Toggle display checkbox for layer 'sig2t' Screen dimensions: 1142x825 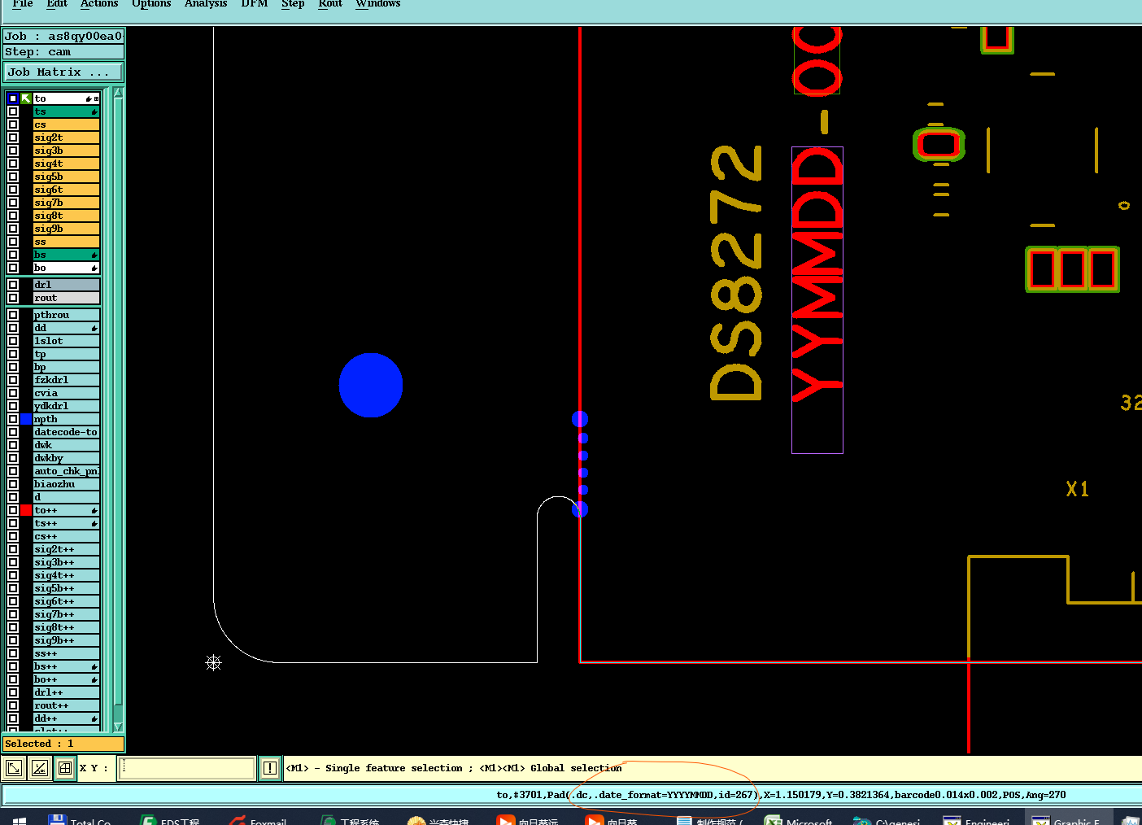[x=13, y=137]
